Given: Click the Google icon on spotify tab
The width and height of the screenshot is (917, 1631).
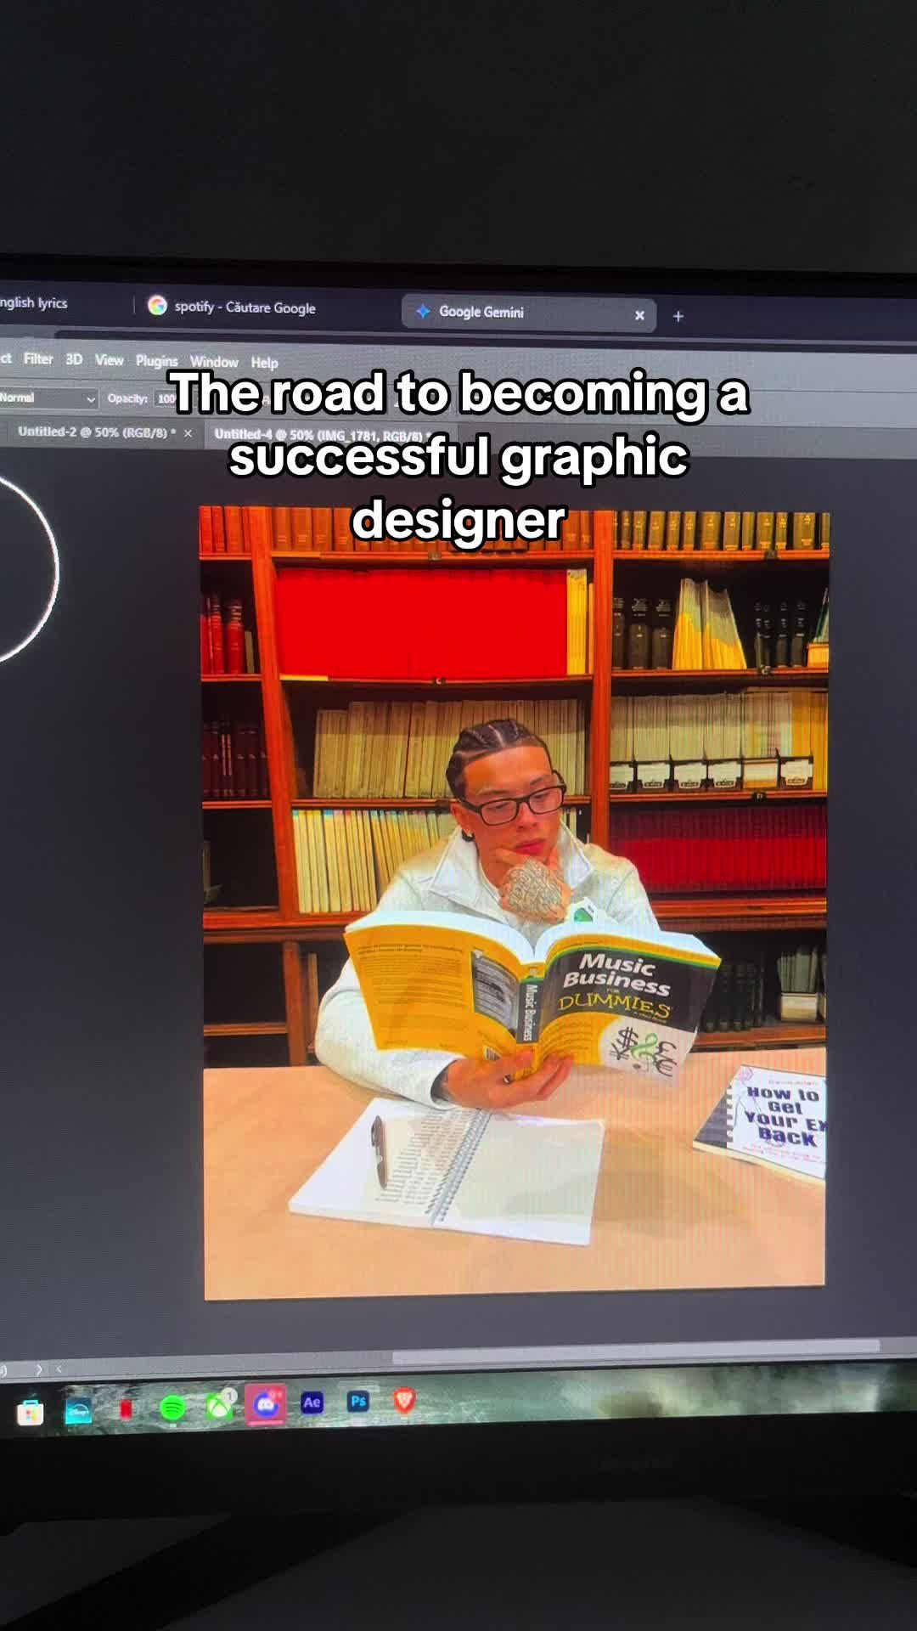Looking at the screenshot, I should point(157,305).
